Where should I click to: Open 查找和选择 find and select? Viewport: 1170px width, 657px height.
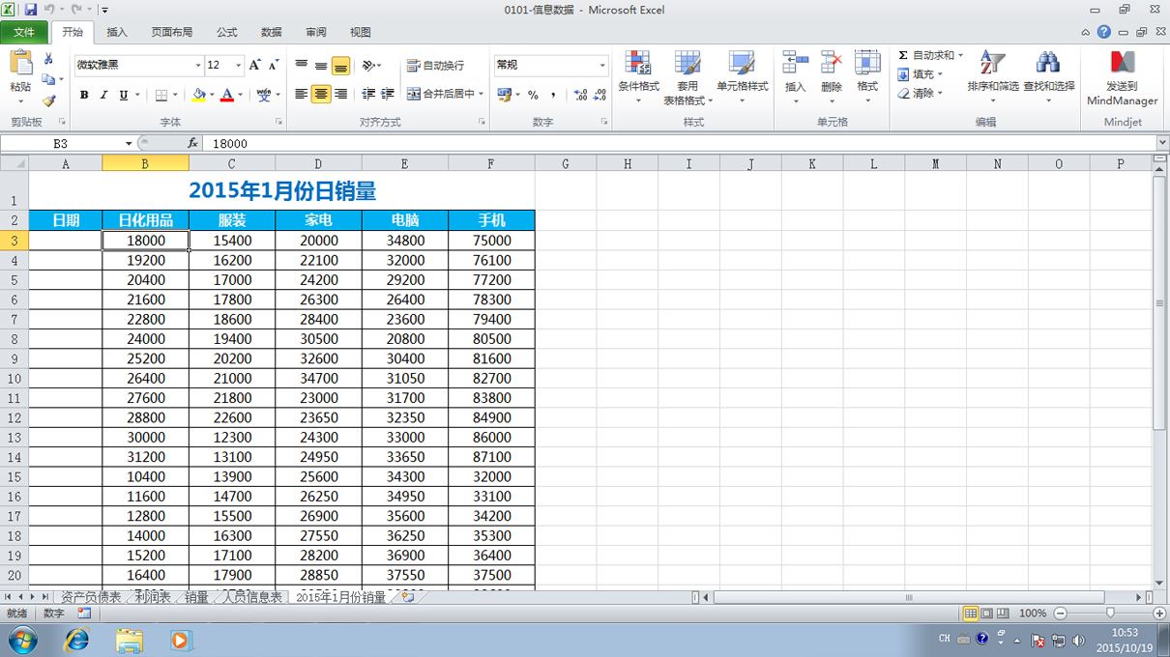pyautogui.click(x=1049, y=77)
